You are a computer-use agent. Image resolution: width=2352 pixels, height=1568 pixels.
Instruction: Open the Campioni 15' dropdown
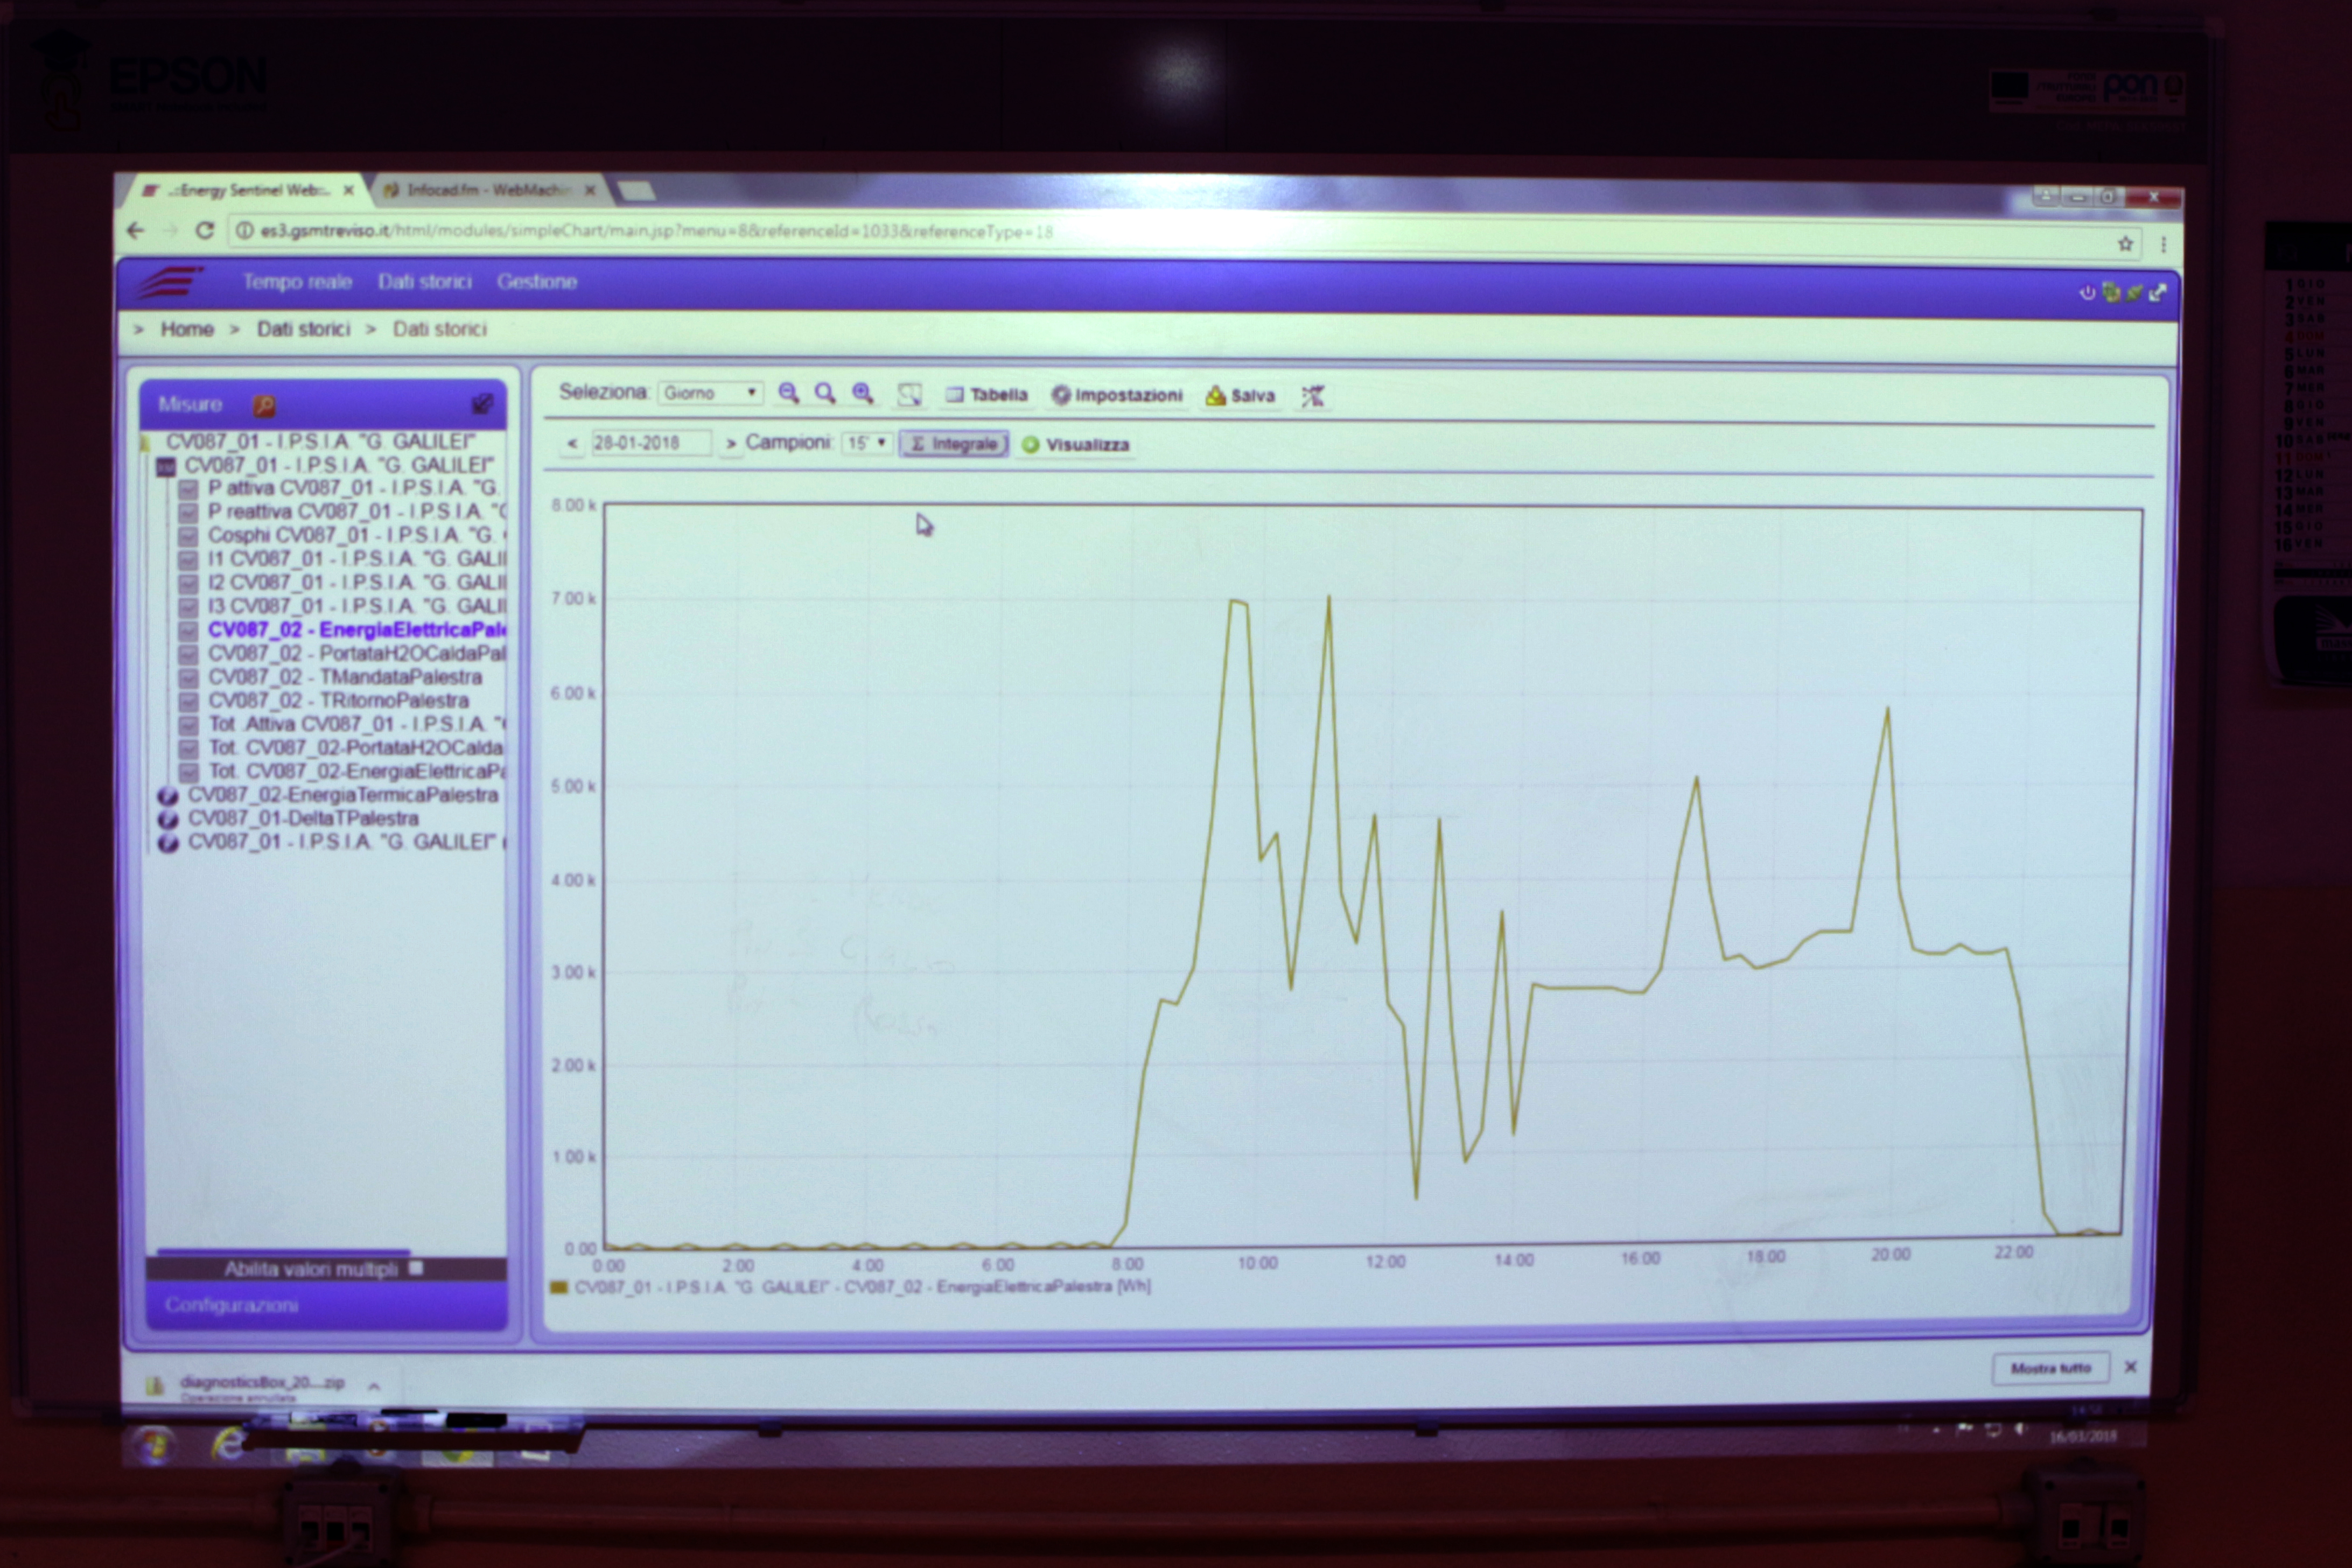tap(867, 443)
